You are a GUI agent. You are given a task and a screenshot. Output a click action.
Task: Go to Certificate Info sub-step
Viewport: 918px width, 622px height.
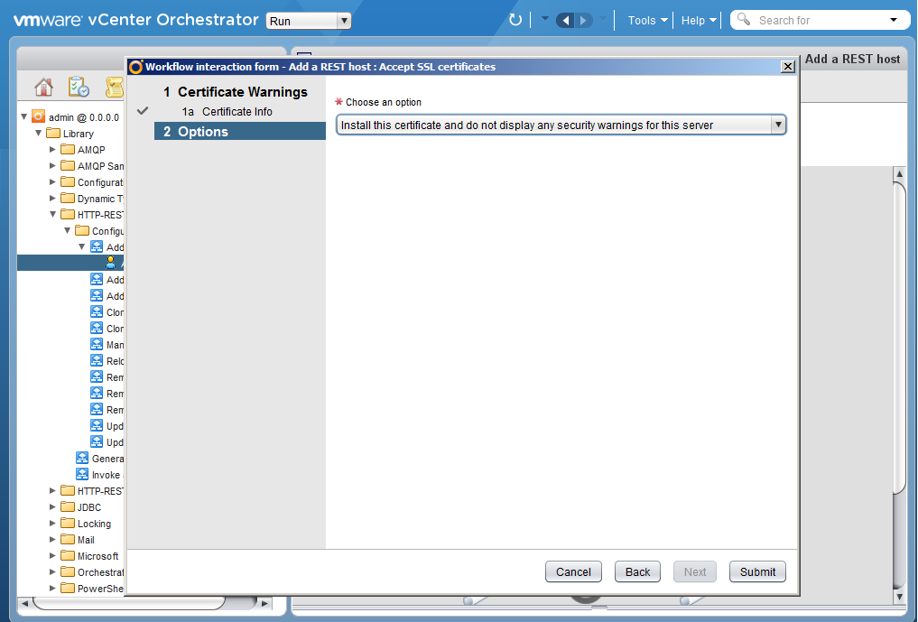[227, 111]
